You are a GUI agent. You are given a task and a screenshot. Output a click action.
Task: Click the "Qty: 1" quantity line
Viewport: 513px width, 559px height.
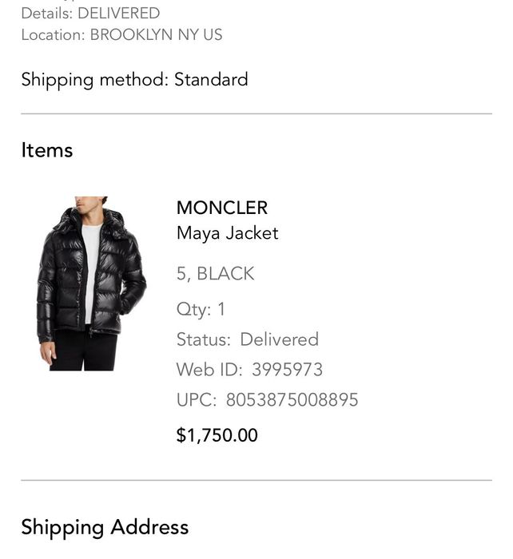pyautogui.click(x=201, y=309)
